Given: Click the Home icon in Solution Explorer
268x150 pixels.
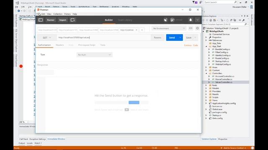Looking at the screenshot, I should click(x=211, y=20).
